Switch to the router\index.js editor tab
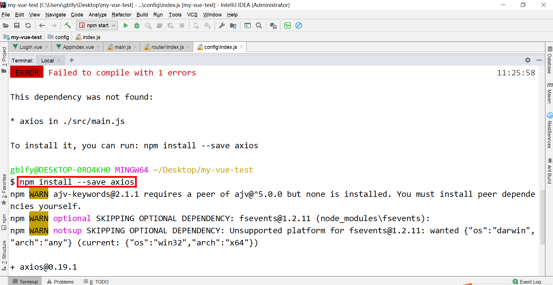Image resolution: width=553 pixels, height=285 pixels. point(167,47)
